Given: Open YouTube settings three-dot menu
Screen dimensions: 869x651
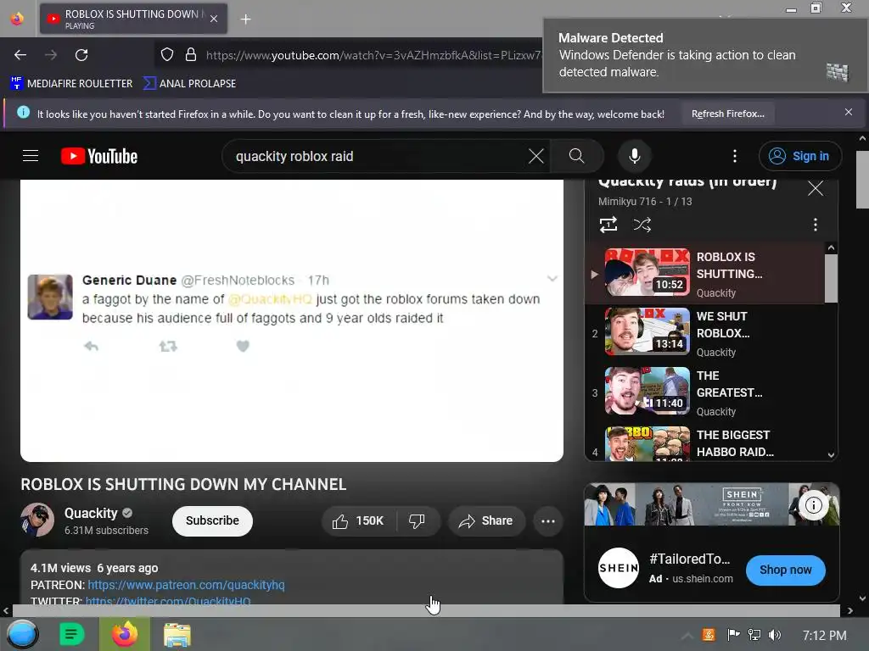Looking at the screenshot, I should (x=735, y=156).
